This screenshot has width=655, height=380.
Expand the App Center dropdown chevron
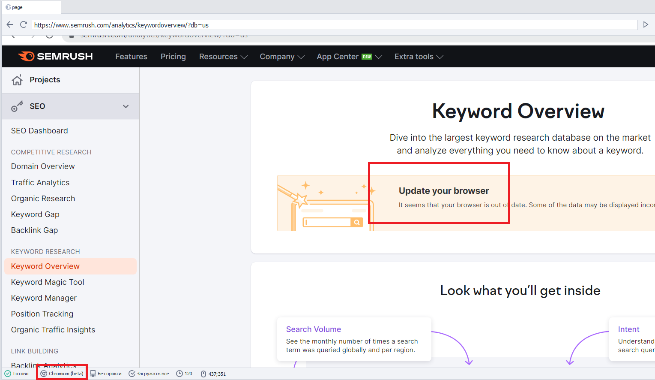click(x=379, y=57)
